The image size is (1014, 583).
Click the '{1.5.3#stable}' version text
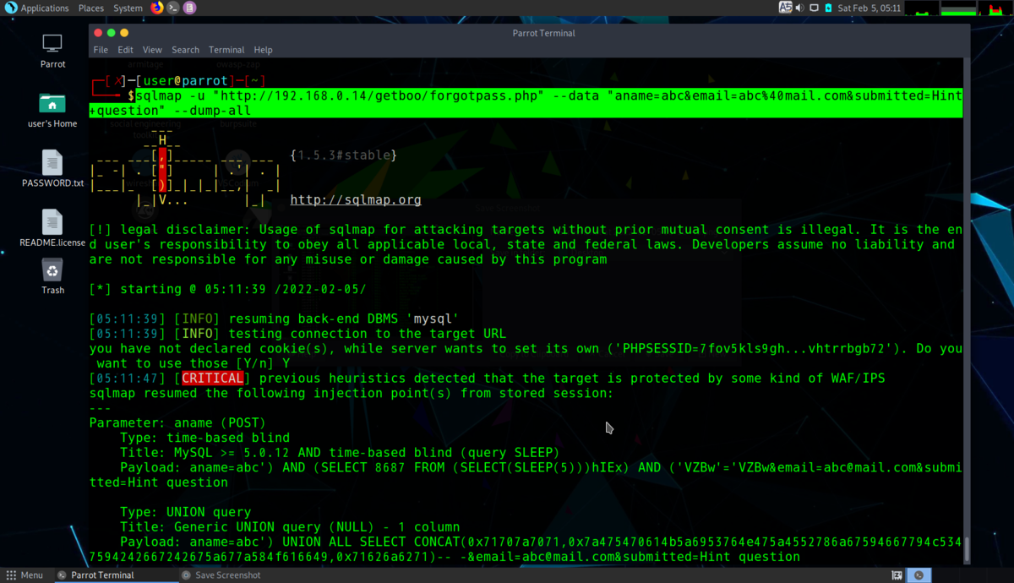(x=343, y=155)
